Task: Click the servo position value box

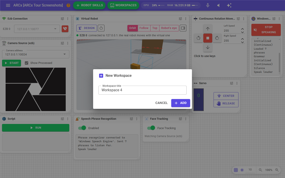Action: click(198, 100)
